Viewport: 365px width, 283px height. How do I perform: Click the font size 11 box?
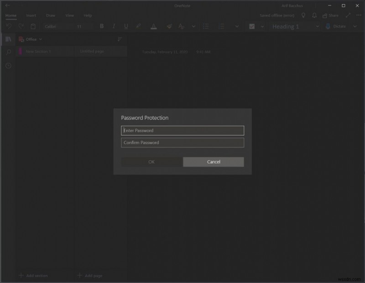pyautogui.click(x=84, y=26)
